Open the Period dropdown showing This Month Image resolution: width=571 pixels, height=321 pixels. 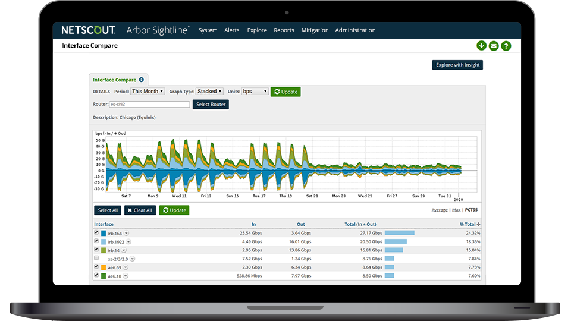[x=148, y=92]
